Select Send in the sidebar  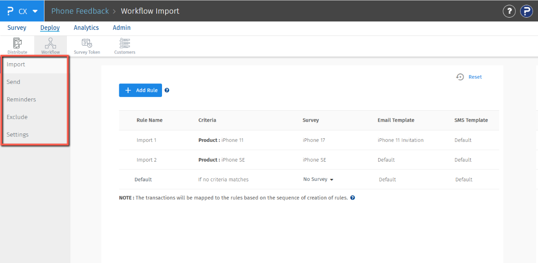pos(13,82)
